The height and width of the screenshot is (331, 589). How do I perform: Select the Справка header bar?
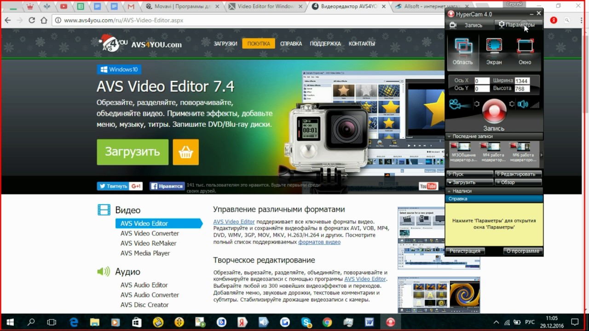coord(494,199)
